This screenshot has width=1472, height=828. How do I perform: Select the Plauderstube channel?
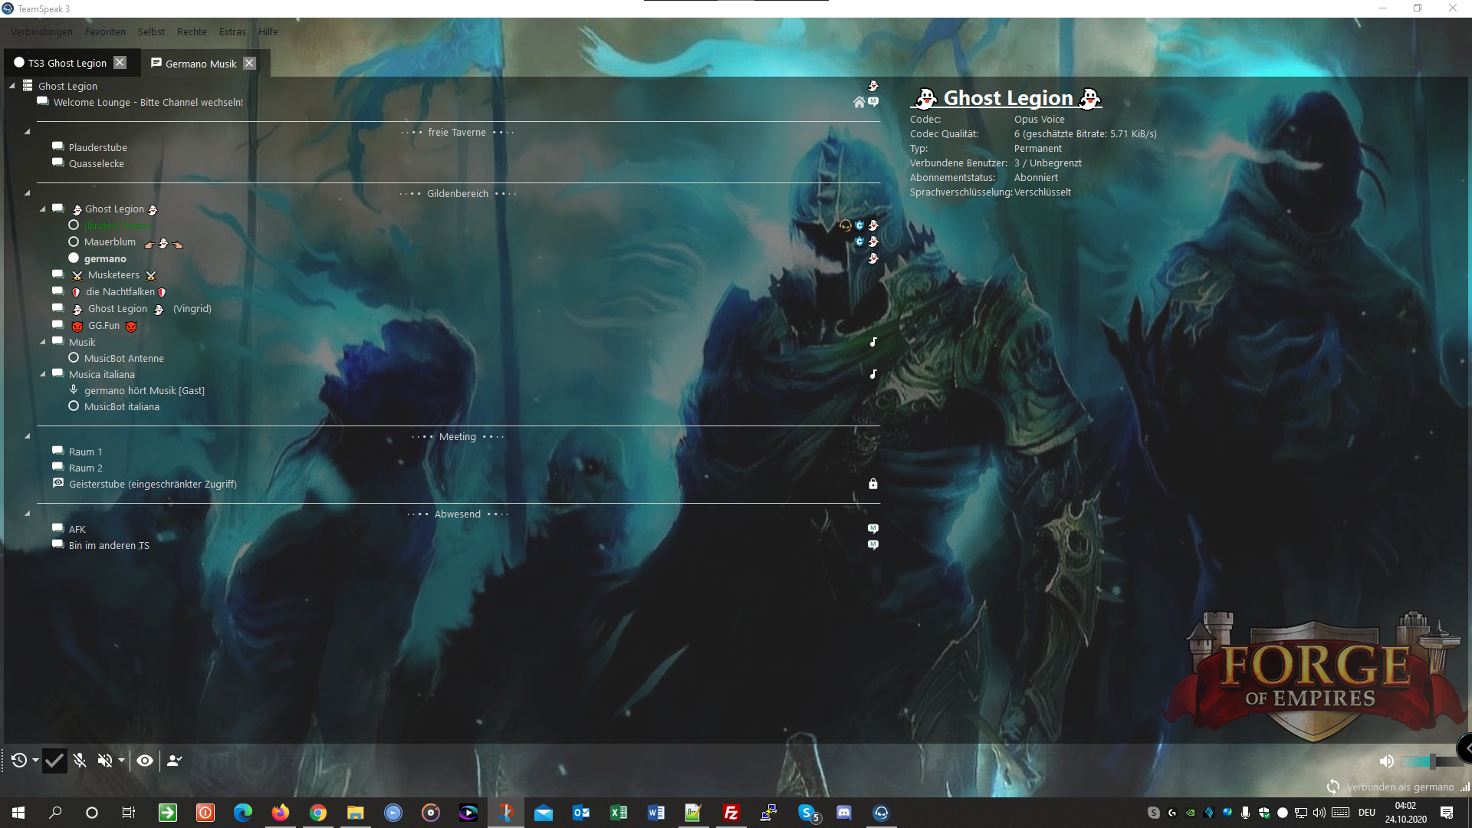97,147
